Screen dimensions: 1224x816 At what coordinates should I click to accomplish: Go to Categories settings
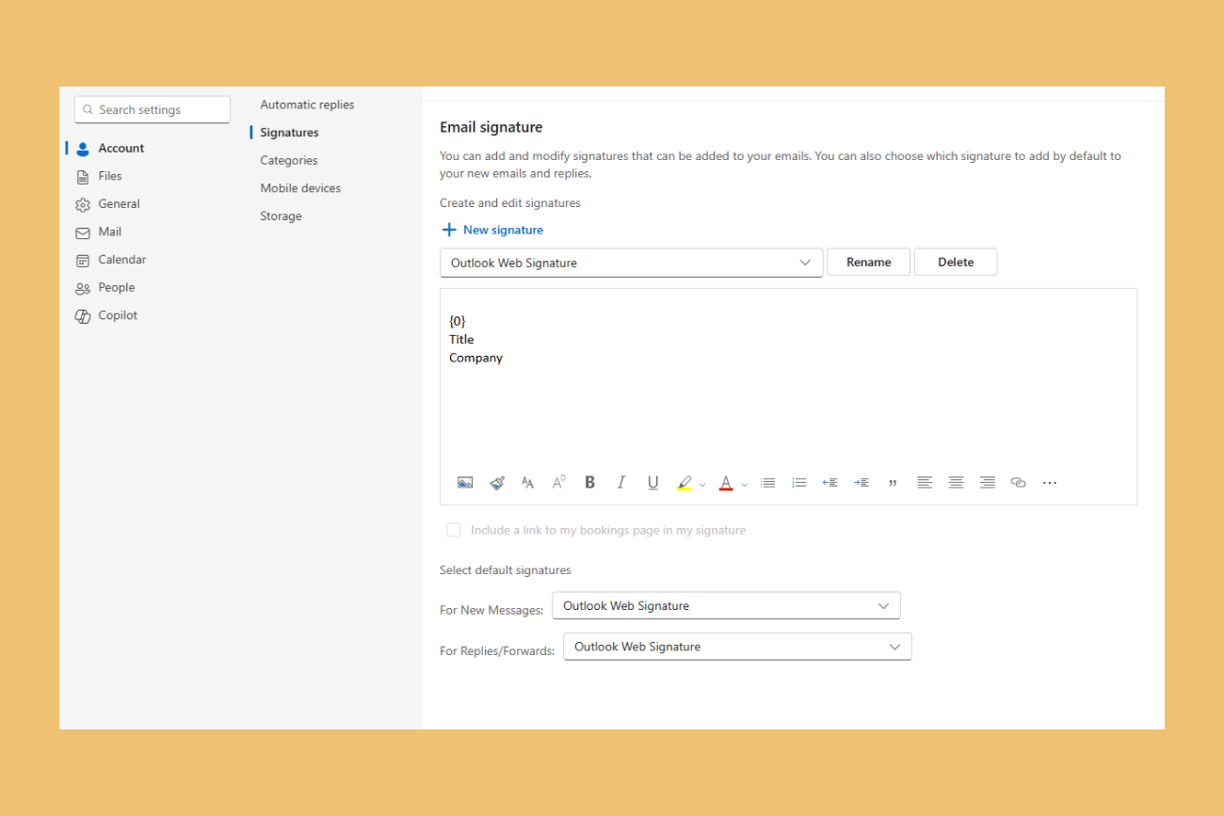pos(289,161)
